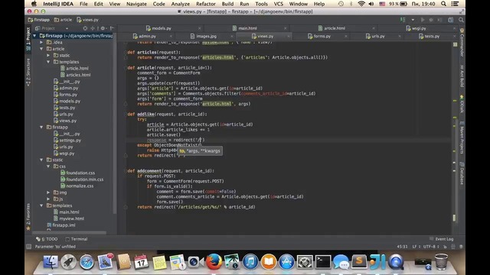Click the Run button in the toolbar
Image resolution: width=490 pixels, height=275 pixels.
point(423,20)
